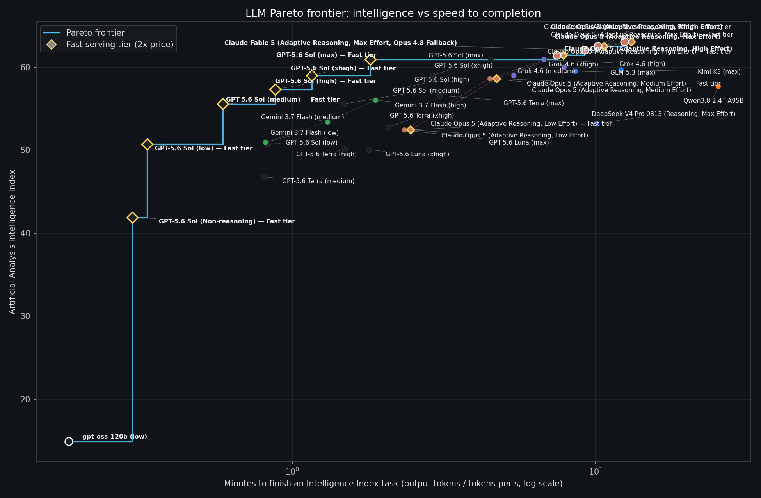Click the 'Grok 4.6 (xhigh)' label
This screenshot has height=498, width=761.
pos(573,64)
